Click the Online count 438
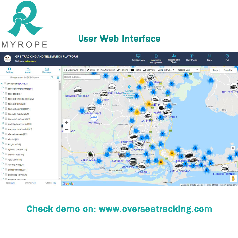The image size is (238, 238). pos(34,183)
